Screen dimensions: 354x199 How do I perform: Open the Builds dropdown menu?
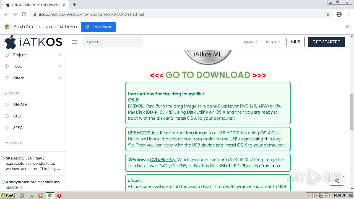pyautogui.click(x=273, y=42)
